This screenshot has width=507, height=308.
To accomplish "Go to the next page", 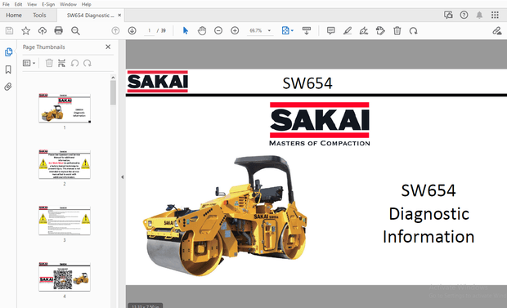I will [x=132, y=31].
